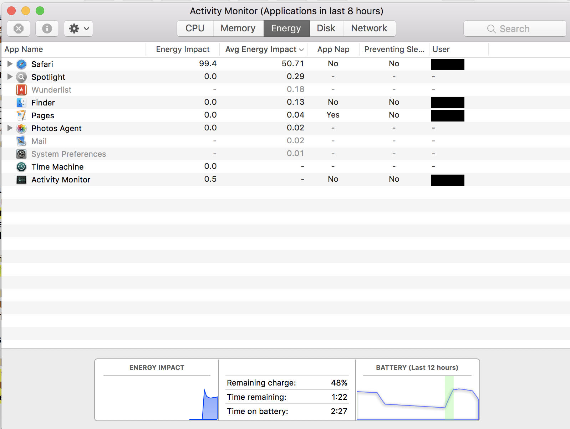Click System Preferences' 0.01 average energy value
This screenshot has width=570, height=429.
tap(295, 153)
